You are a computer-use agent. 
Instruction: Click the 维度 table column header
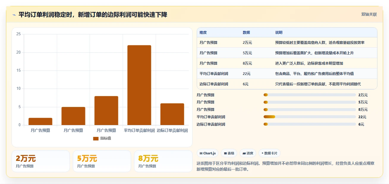(203, 33)
